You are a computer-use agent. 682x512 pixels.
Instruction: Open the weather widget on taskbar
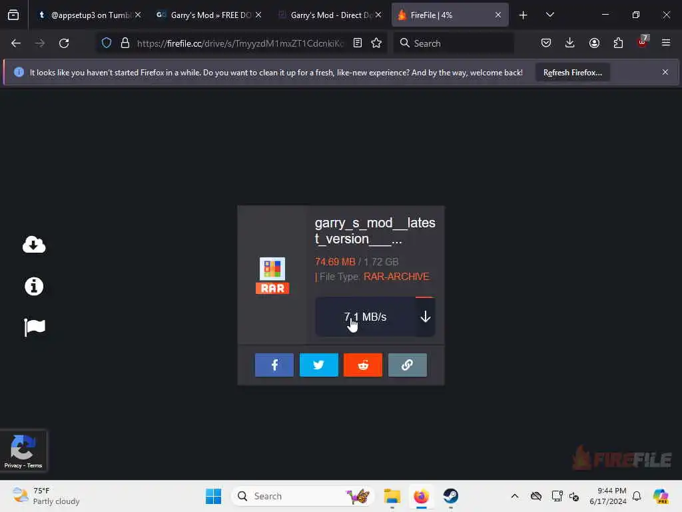click(x=46, y=496)
